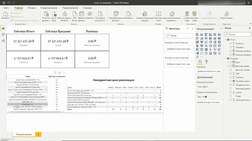Expand the Дата hierarchy field
The image size is (252, 141).
tap(228, 62)
